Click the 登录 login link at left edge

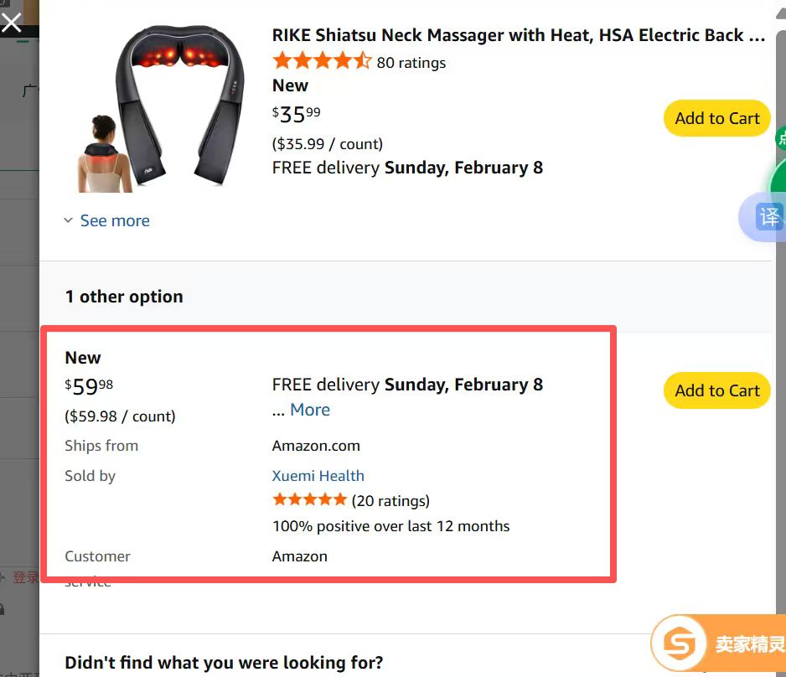click(x=25, y=577)
